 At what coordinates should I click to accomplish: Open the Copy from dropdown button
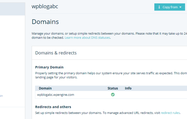click(170, 7)
